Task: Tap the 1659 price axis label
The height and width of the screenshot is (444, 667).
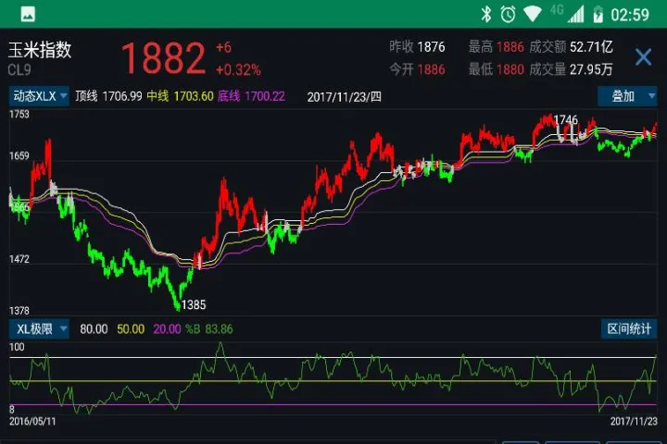Action: tap(19, 156)
